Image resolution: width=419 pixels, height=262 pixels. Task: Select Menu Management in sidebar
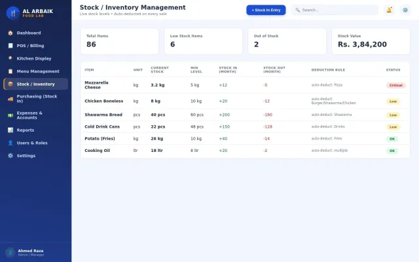[38, 71]
